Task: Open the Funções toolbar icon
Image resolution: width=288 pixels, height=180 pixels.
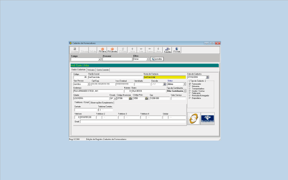Action: 167,50
